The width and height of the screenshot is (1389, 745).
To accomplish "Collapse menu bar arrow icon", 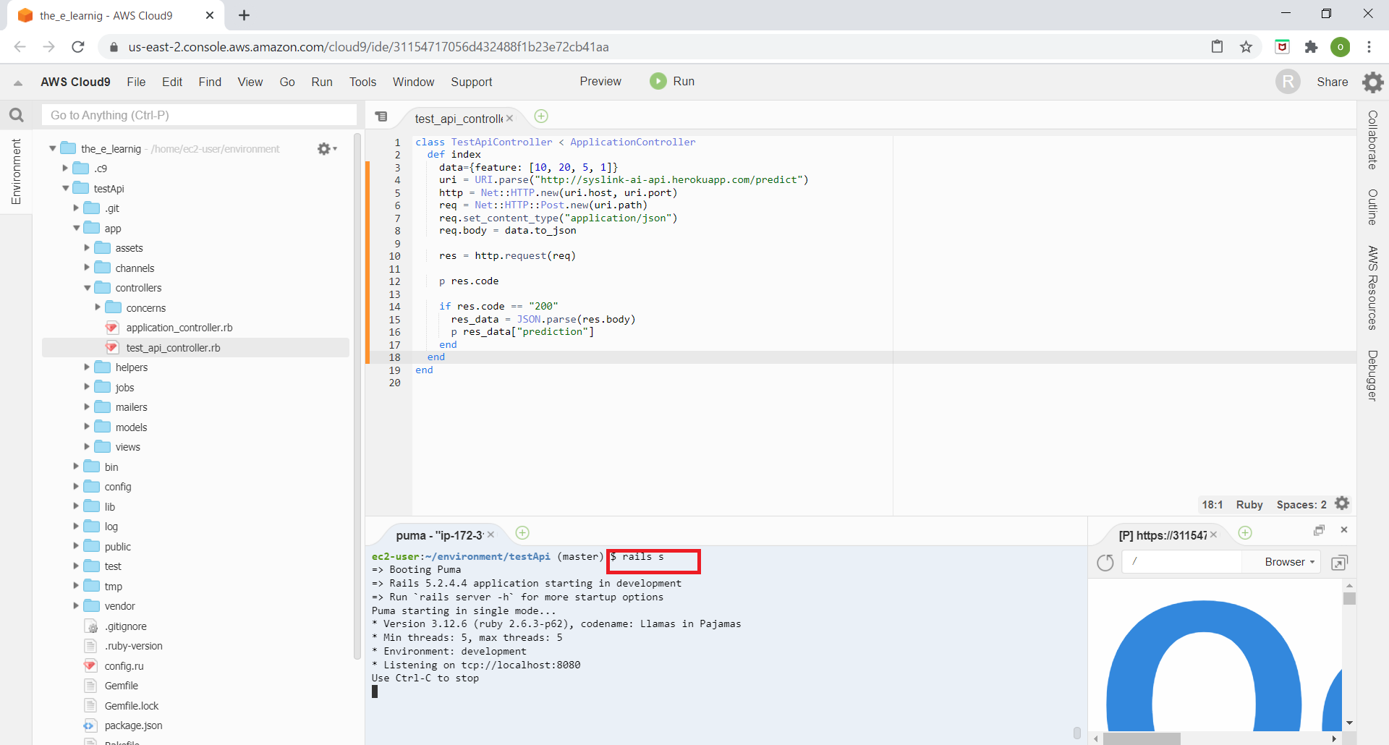I will click(18, 82).
